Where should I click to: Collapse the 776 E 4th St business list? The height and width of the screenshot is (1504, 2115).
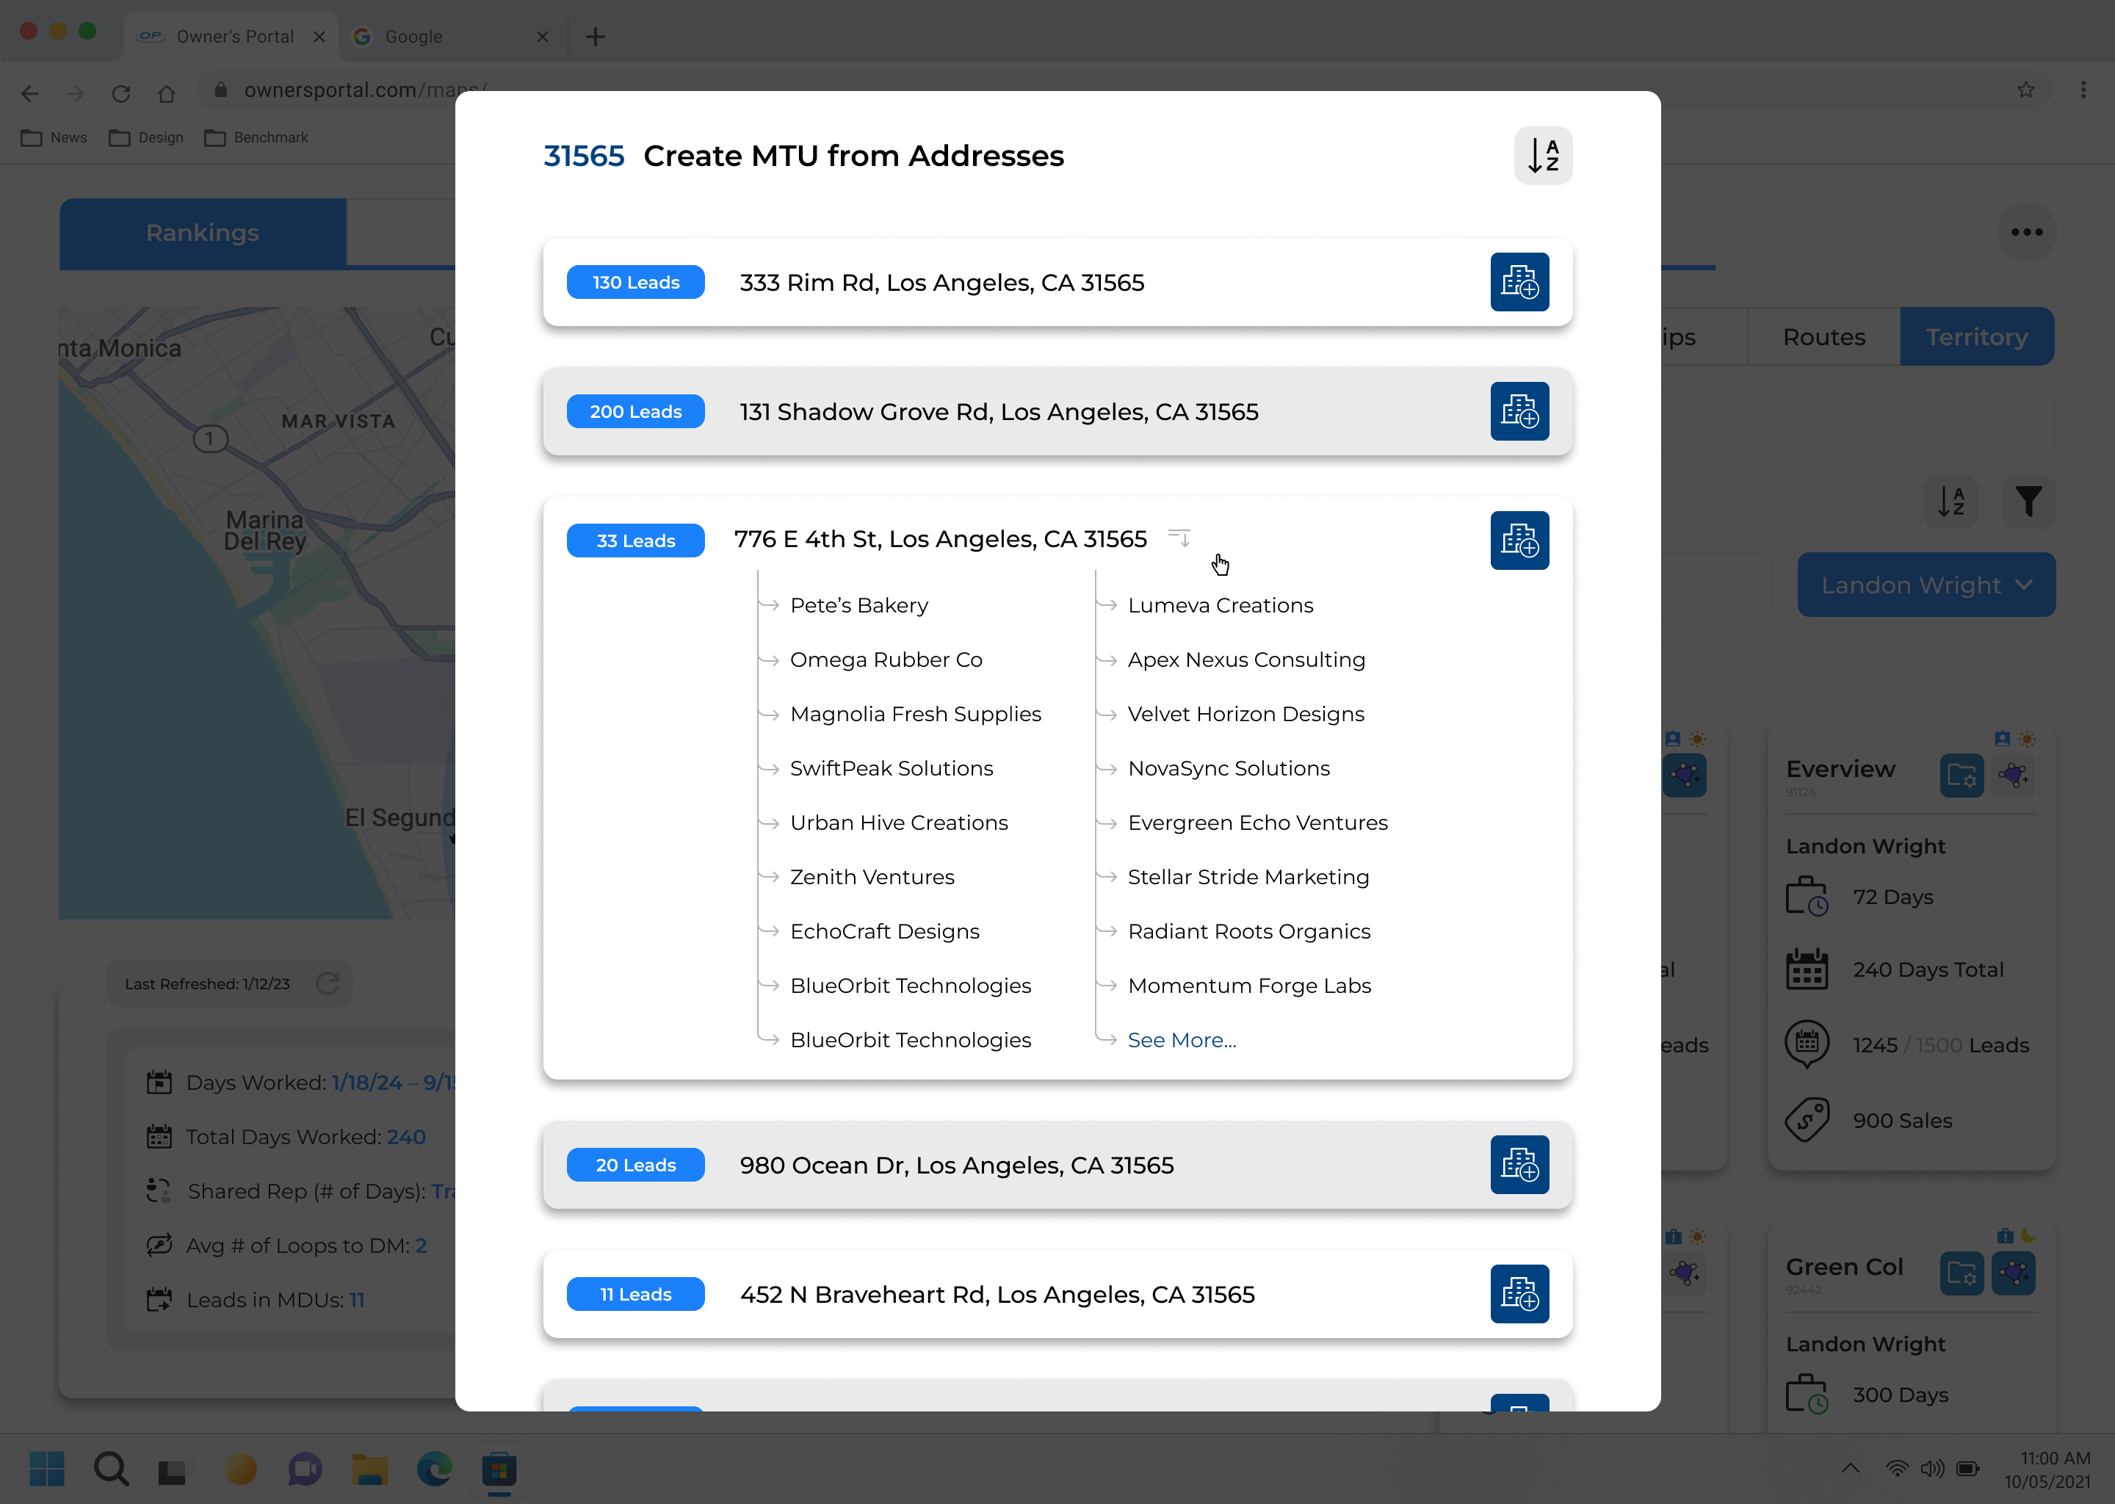coord(1179,538)
